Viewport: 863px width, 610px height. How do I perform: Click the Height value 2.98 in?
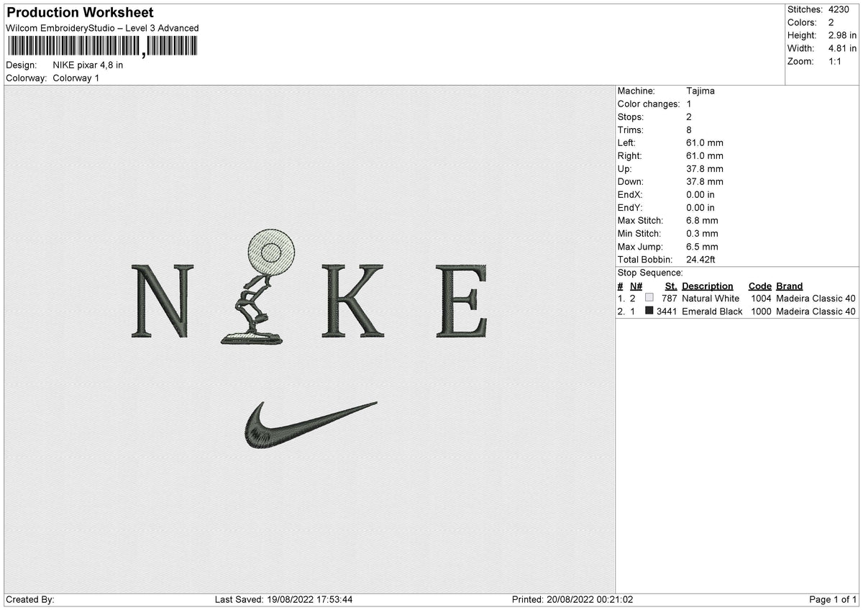[x=843, y=35]
